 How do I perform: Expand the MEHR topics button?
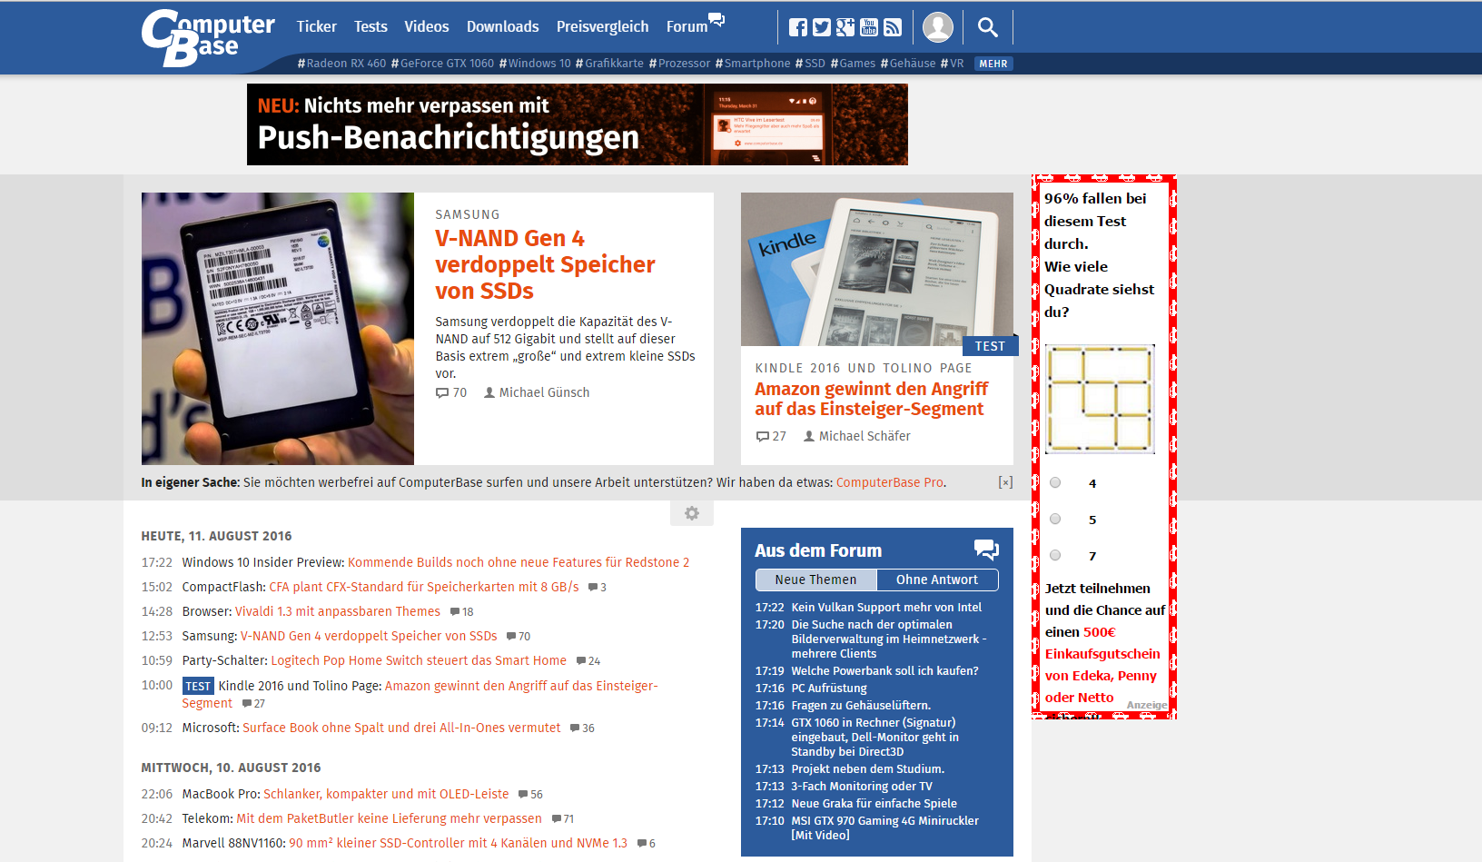[x=993, y=64]
